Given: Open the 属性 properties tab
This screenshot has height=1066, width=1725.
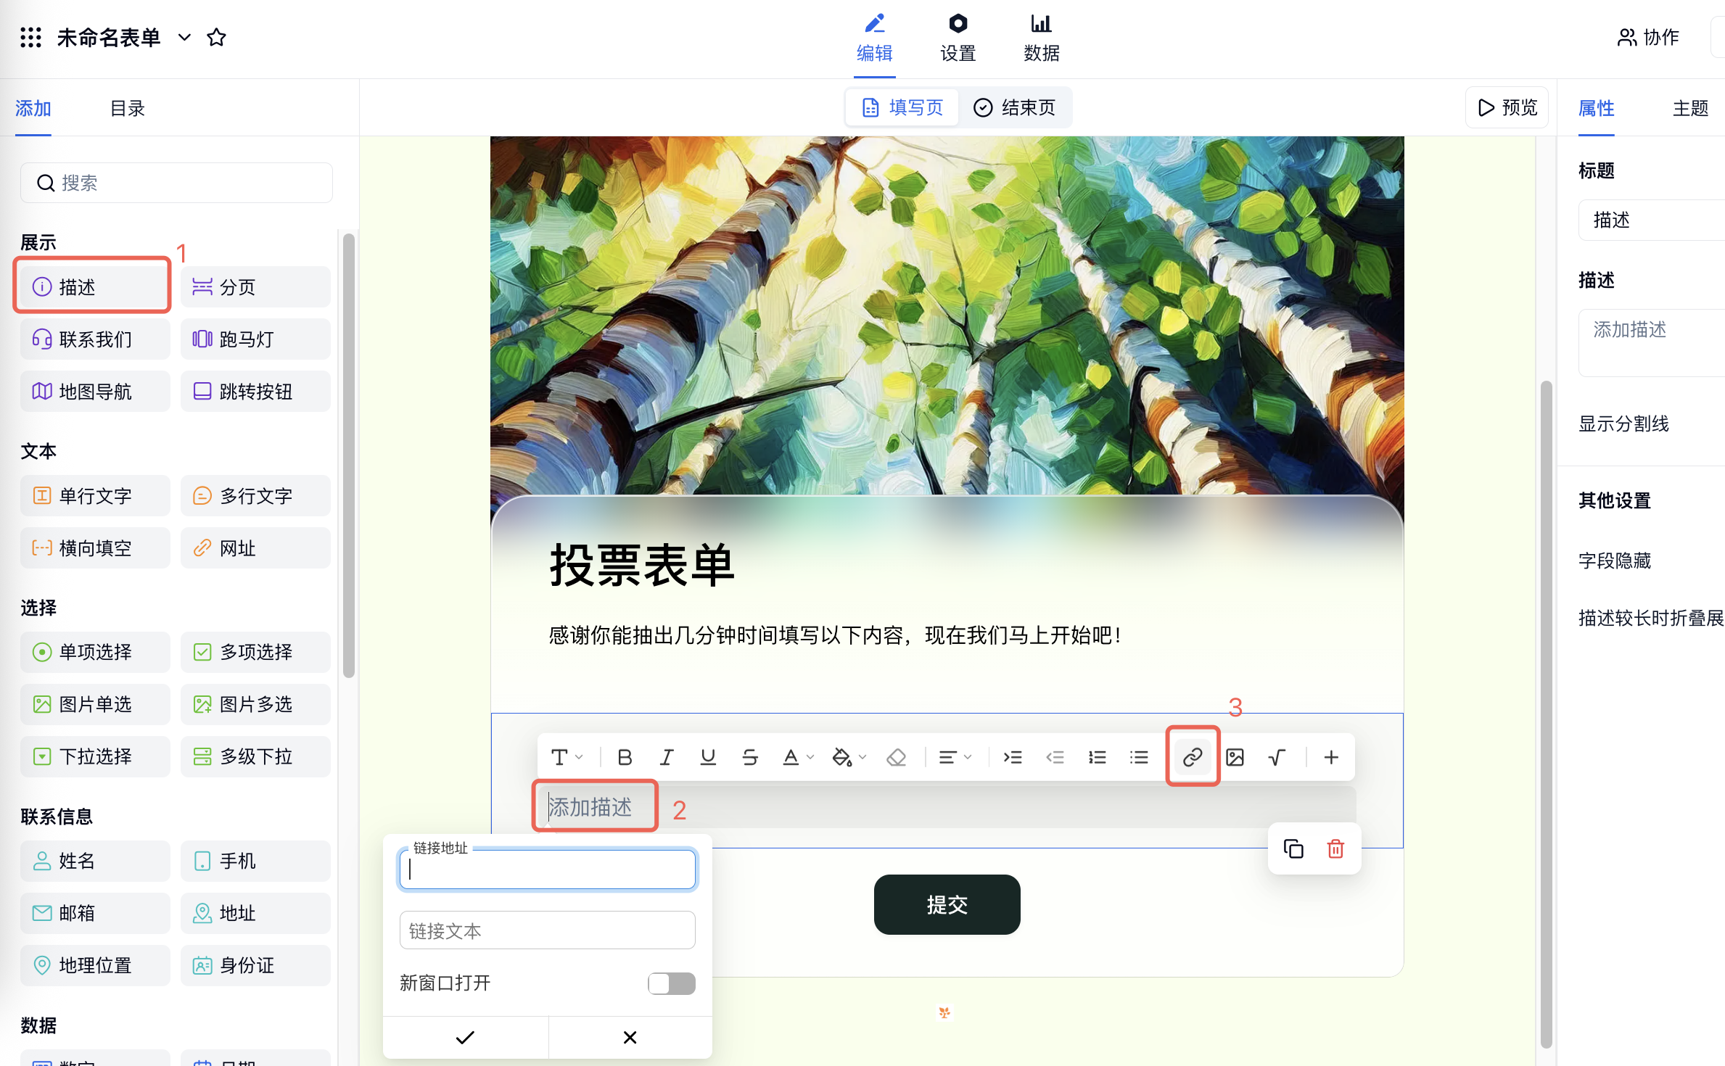Looking at the screenshot, I should coord(1596,108).
